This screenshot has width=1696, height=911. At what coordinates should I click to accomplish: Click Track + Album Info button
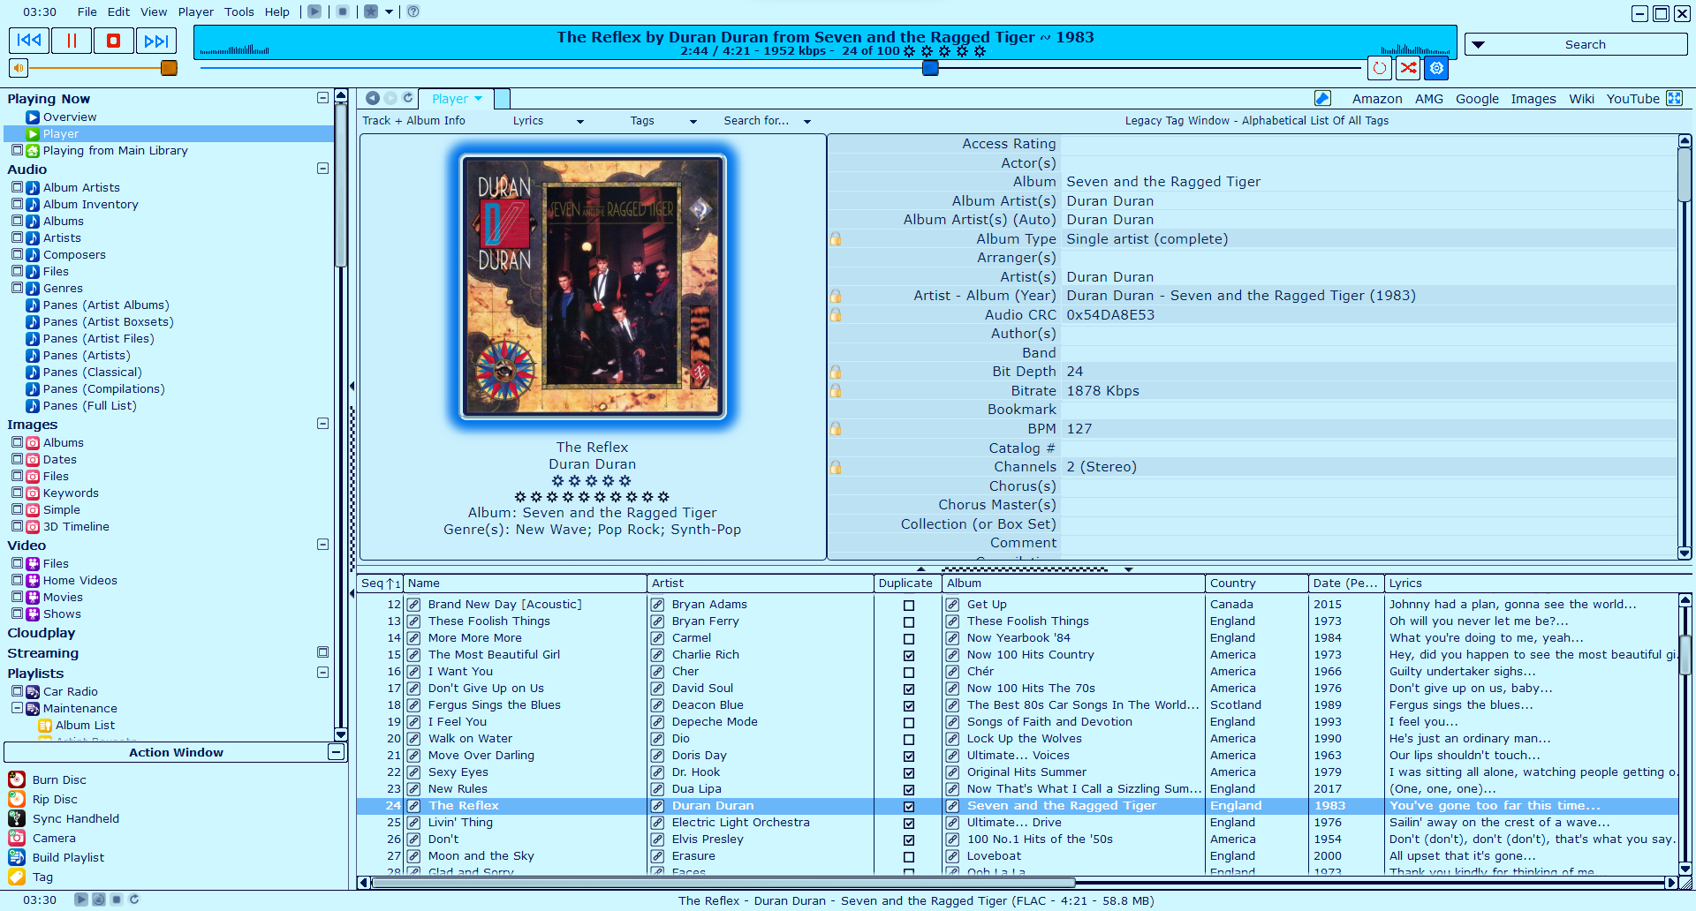(413, 121)
